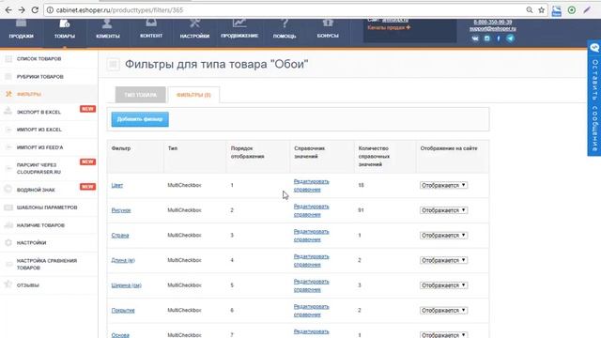Screen dimensions: 601x338
Task: Click the purple pen browser extension icon
Action: 587,10
